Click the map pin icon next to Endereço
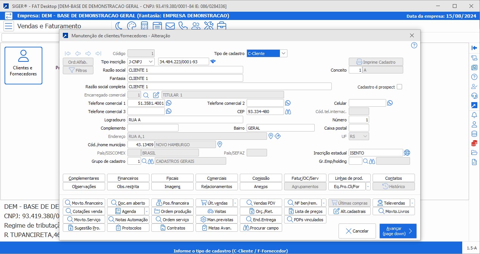 coord(270,136)
